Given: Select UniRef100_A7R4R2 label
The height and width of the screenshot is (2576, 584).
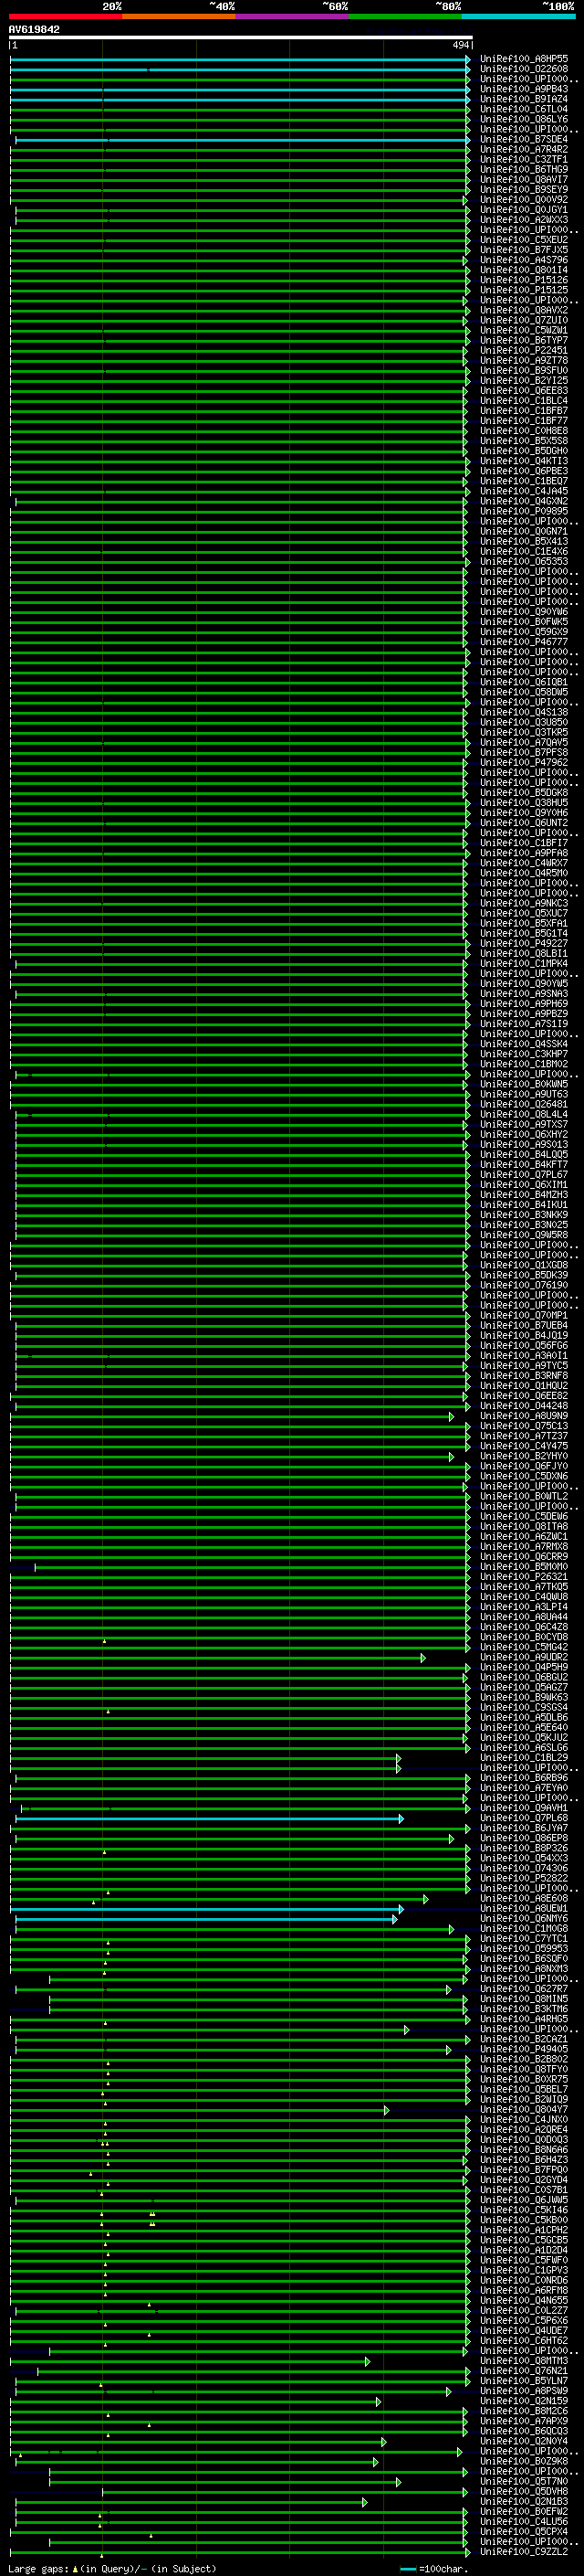Looking at the screenshot, I should [x=524, y=149].
